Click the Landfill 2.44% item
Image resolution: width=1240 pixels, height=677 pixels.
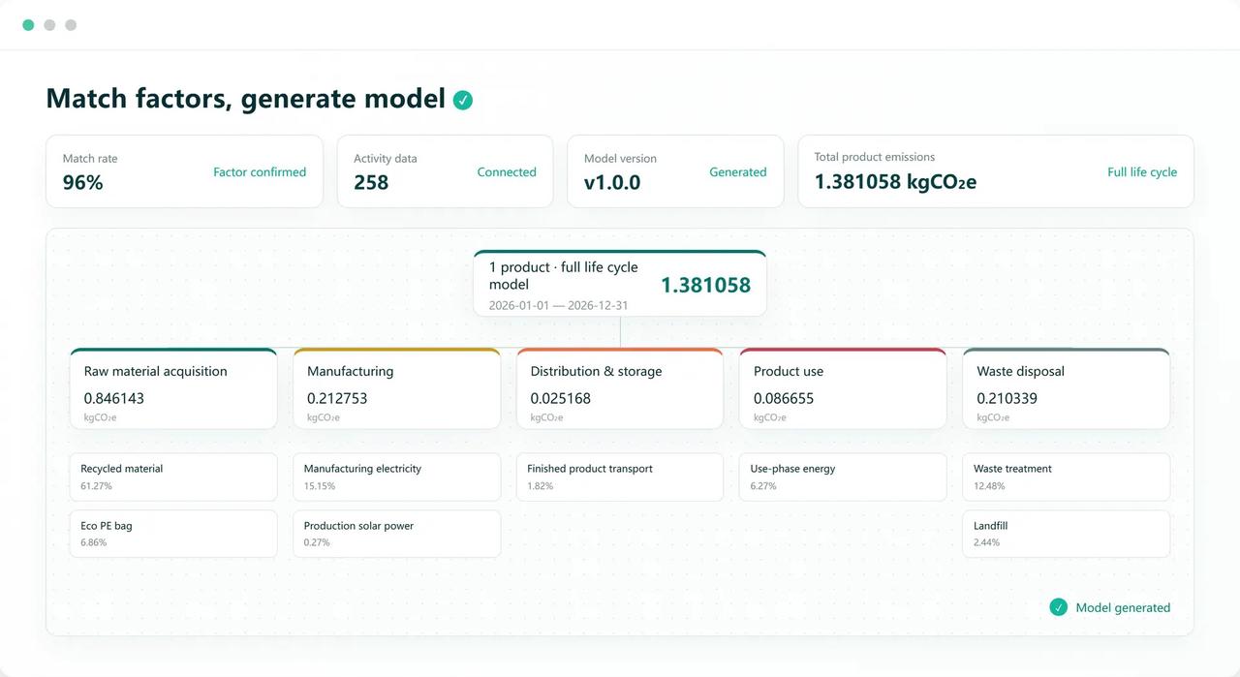(1067, 534)
